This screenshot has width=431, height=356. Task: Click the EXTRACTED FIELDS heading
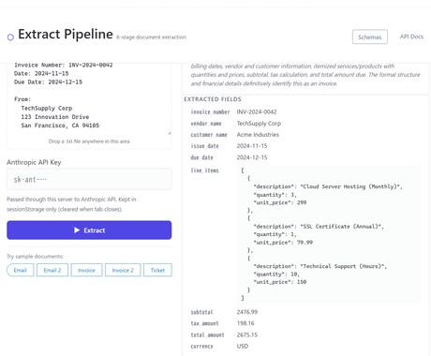point(213,99)
